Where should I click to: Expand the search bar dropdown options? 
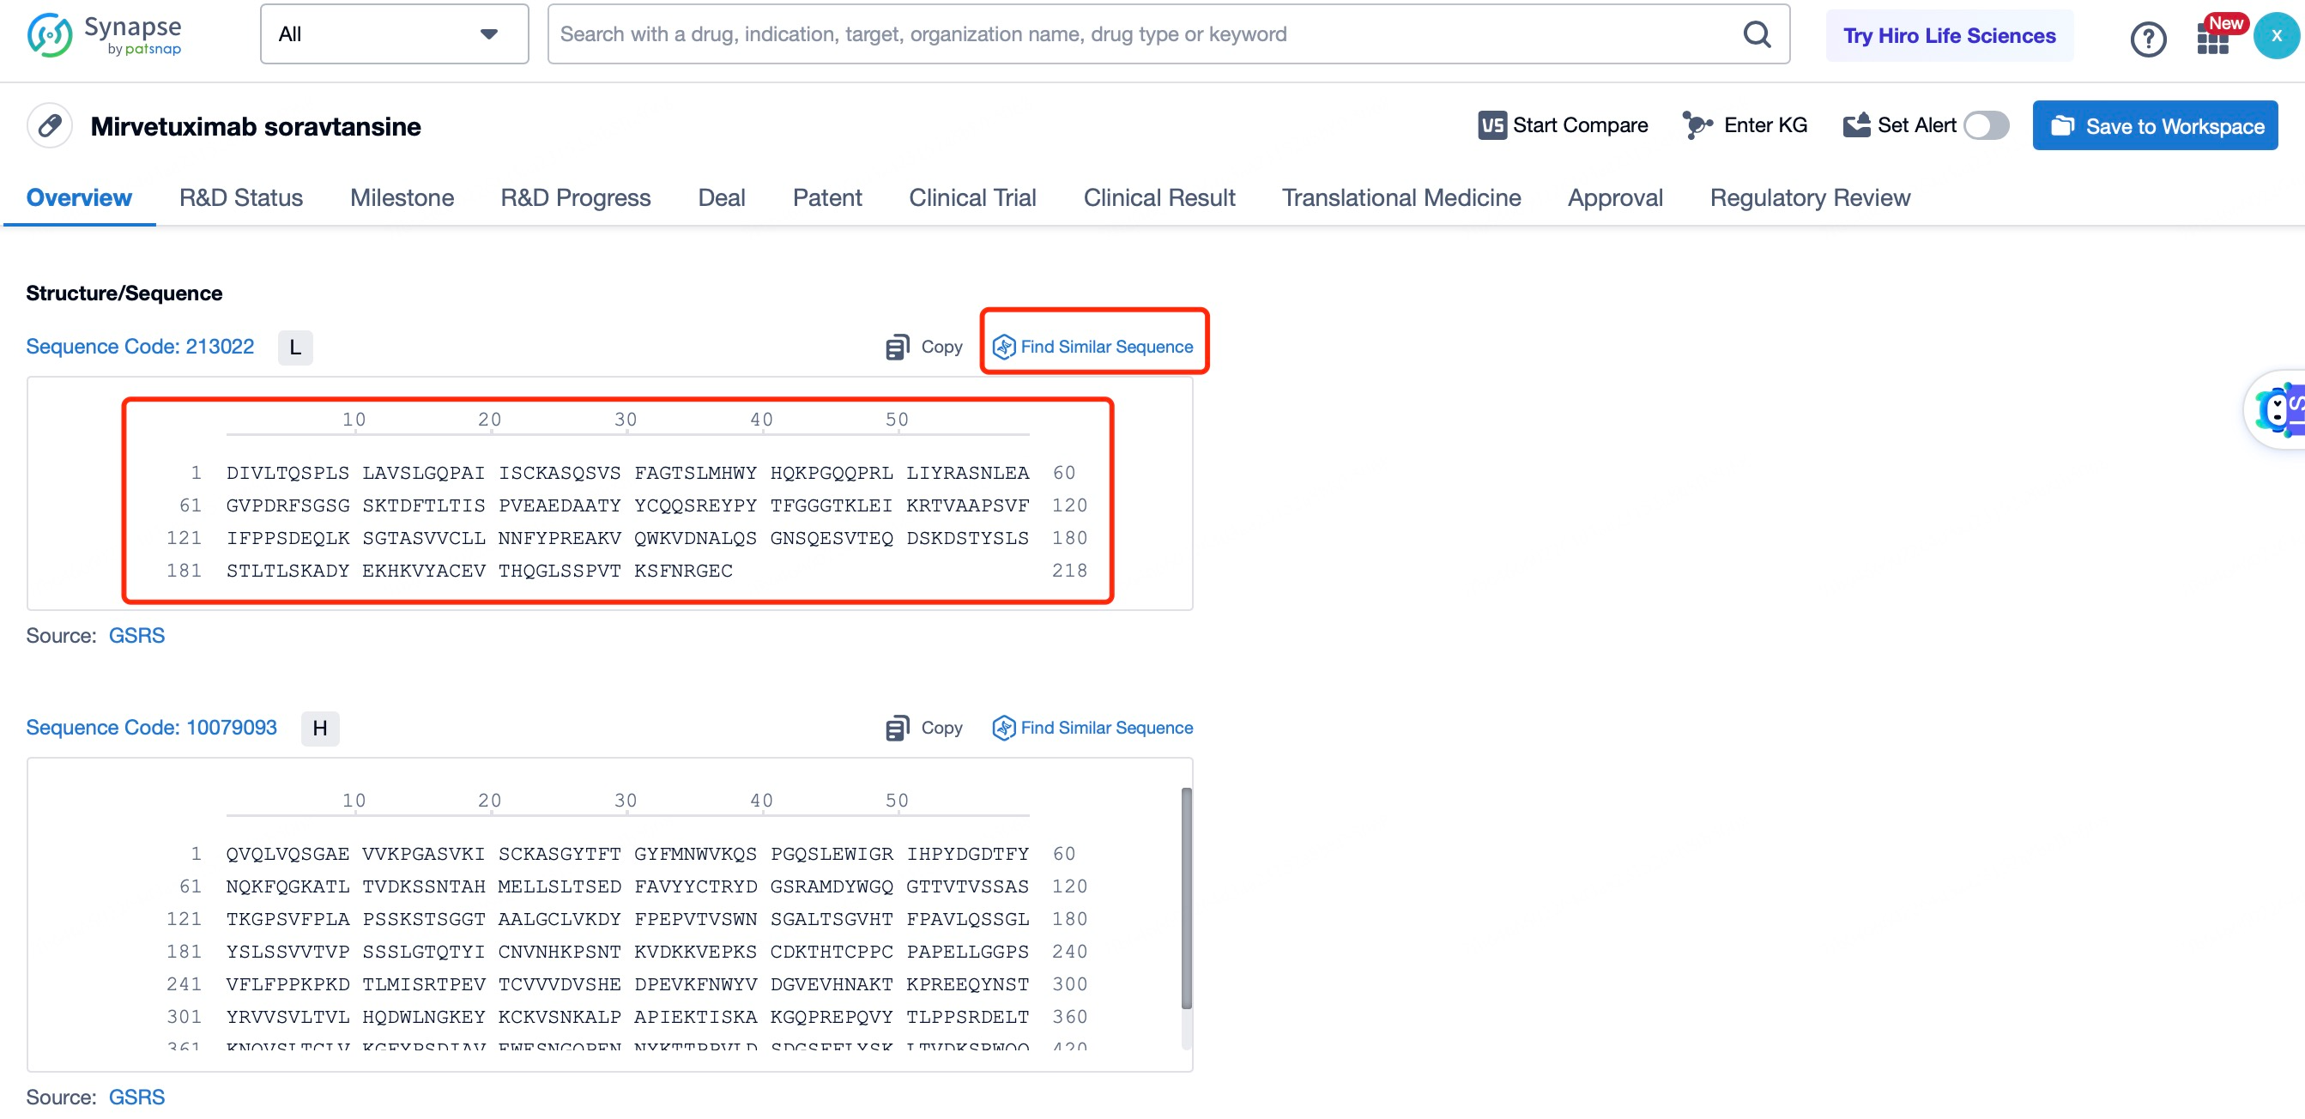click(493, 35)
